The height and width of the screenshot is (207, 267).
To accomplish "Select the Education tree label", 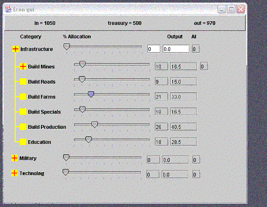I will 40,142.
